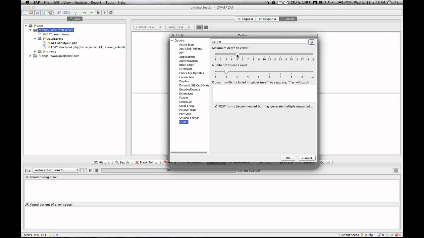Open the Analyse menu
This screenshot has width=424, height=238.
(80, 2)
